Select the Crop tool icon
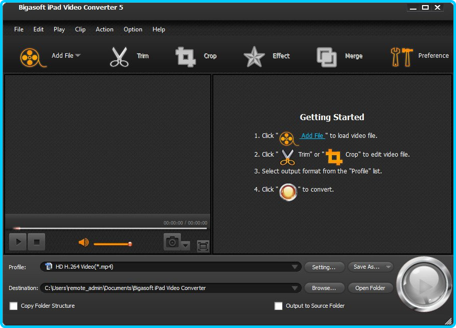The image size is (456, 328). click(x=185, y=57)
